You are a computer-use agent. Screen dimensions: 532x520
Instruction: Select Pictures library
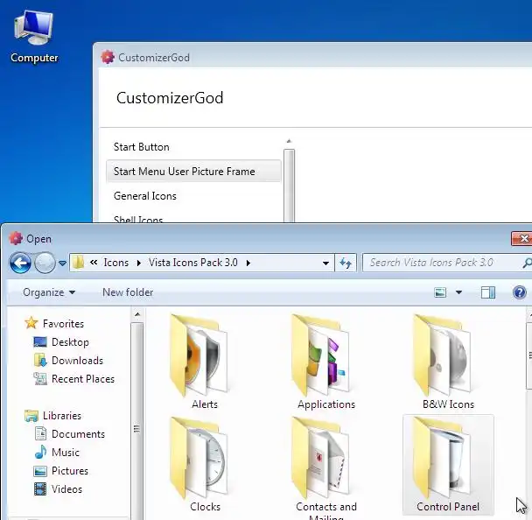click(x=70, y=470)
